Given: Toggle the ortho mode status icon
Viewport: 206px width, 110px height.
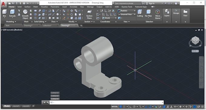Looking at the screenshot, I should 131,107.
